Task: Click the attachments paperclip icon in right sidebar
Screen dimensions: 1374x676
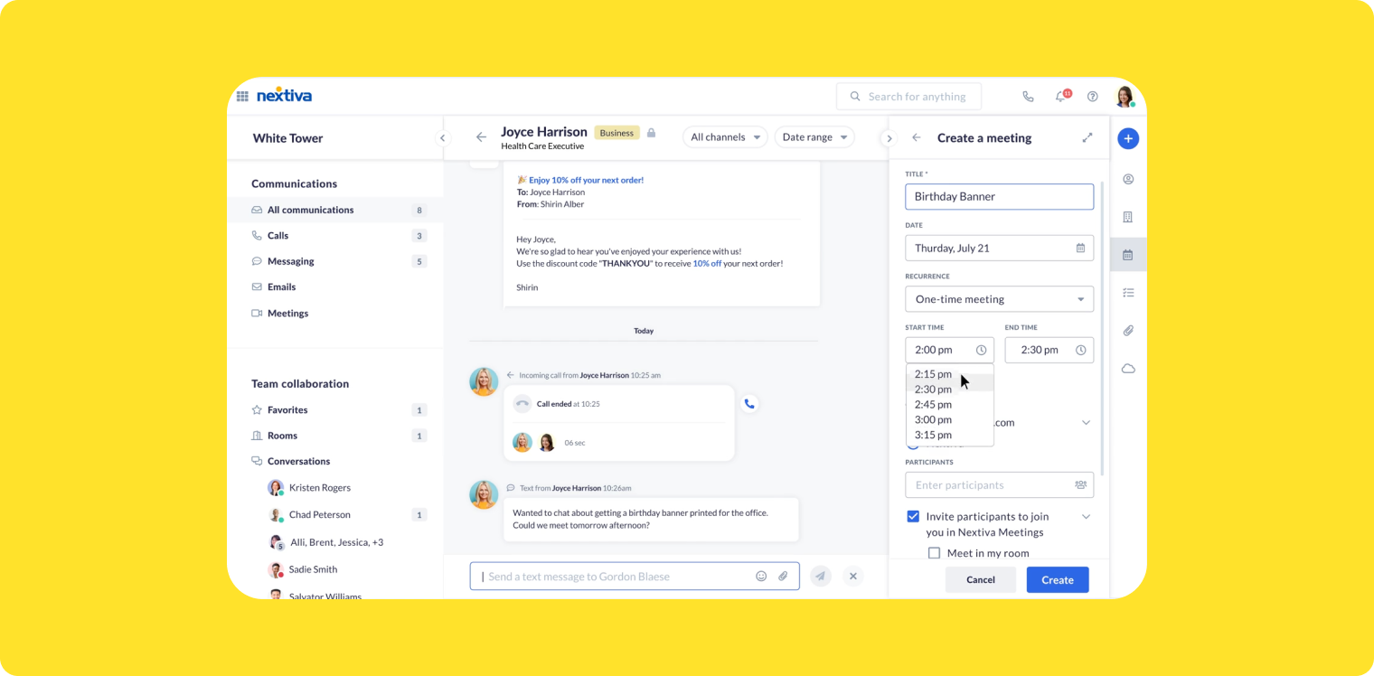Action: pos(1127,330)
